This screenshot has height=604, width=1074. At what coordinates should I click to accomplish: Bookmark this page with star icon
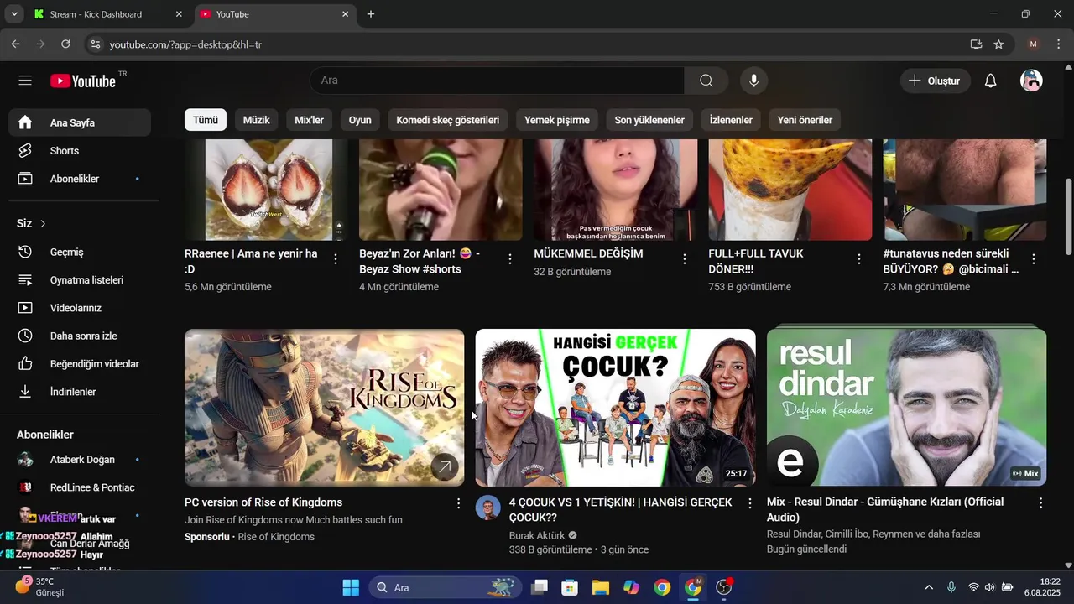(998, 44)
